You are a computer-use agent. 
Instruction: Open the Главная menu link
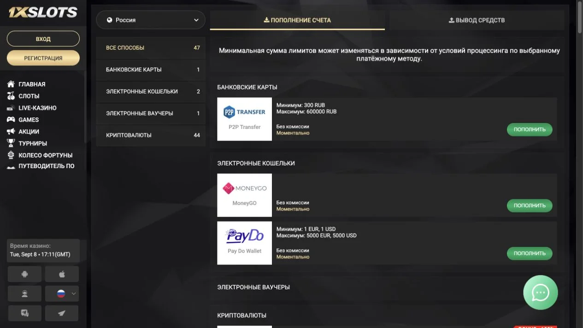coord(32,84)
